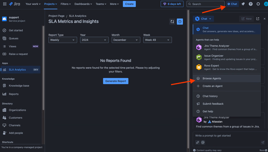Open Channels in sidebar

click(x=20, y=125)
